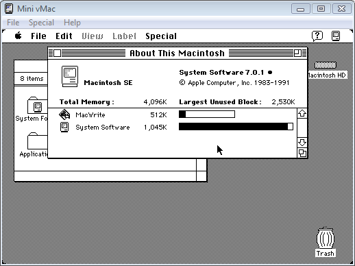Open the Finder File menu
This screenshot has width=355, height=266.
[38, 36]
